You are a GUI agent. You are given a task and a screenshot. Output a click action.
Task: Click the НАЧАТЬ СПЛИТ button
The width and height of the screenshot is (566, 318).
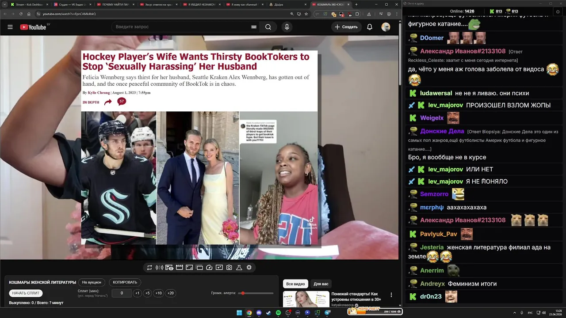pos(26,293)
